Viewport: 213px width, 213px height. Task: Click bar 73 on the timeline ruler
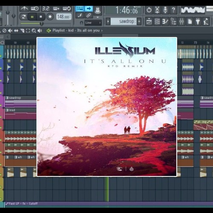tap(196, 43)
